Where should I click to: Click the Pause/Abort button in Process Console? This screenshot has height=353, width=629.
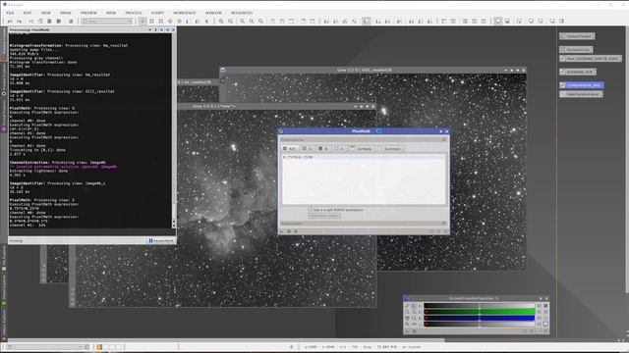pos(161,240)
